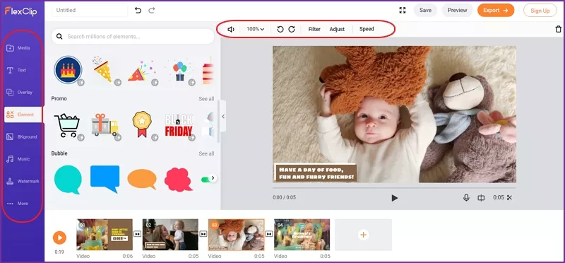Redo the last action
Viewport: 565px width, 263px height.
coord(152,11)
